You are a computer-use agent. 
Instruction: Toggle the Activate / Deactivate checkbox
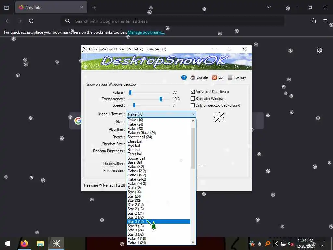[193, 91]
